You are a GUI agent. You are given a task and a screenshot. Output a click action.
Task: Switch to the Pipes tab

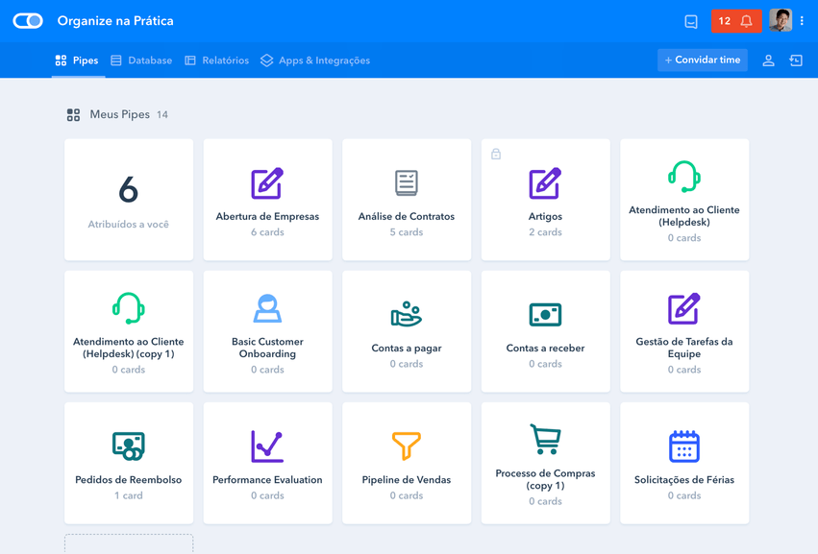coord(77,60)
